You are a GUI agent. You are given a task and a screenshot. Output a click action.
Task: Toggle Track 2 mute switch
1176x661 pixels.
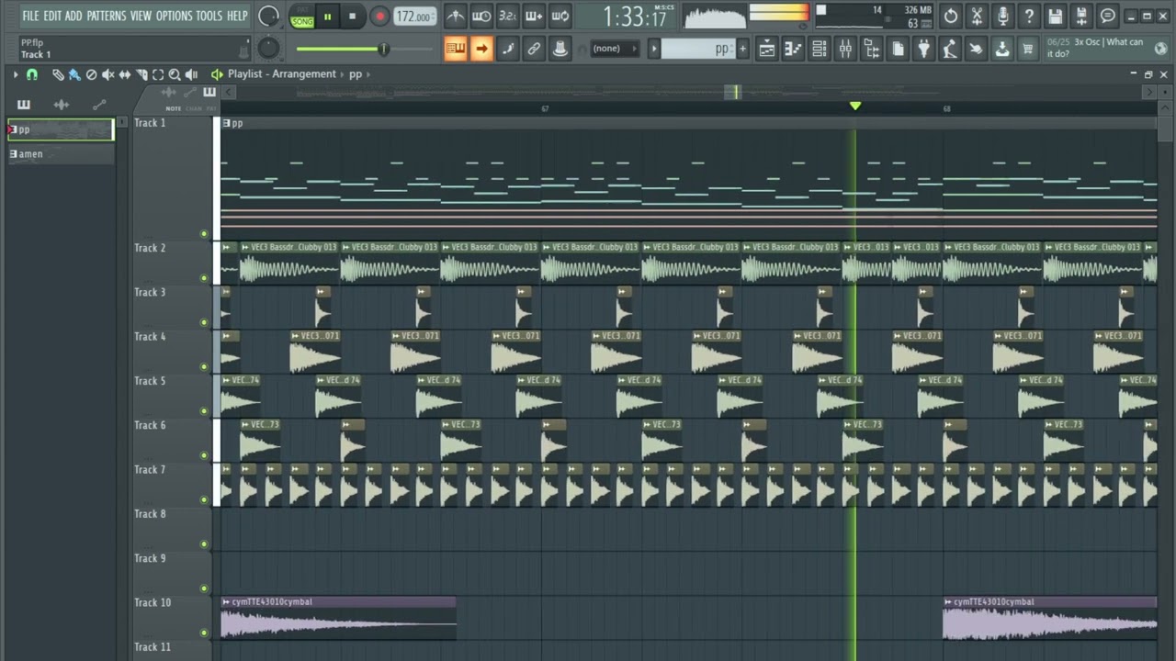pos(204,278)
